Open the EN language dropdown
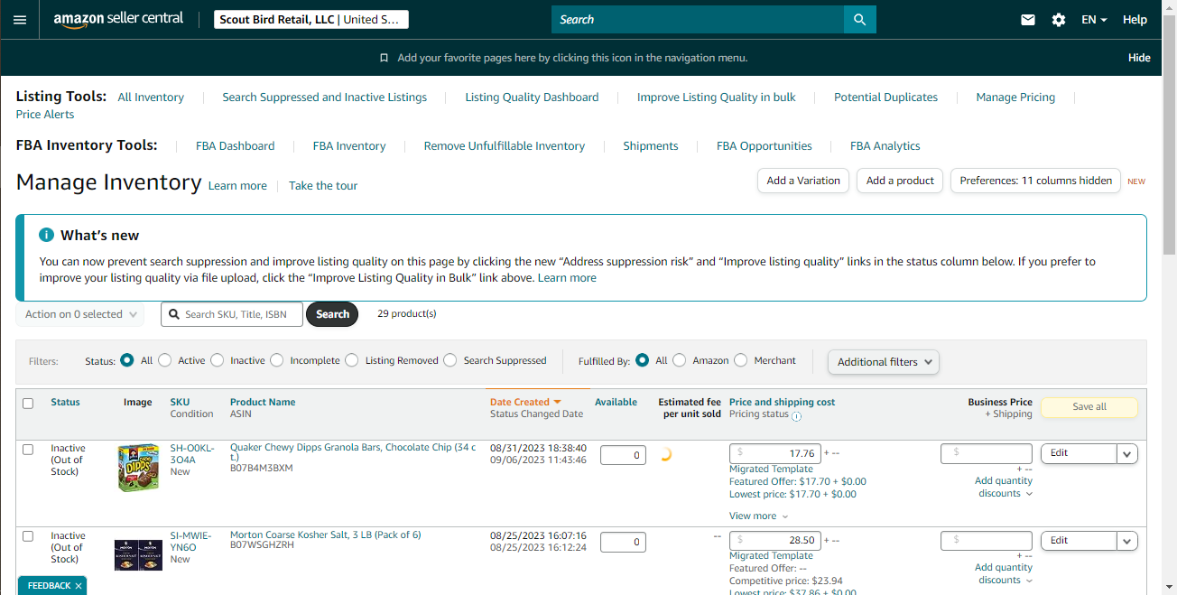Image resolution: width=1177 pixels, height=595 pixels. [x=1094, y=19]
